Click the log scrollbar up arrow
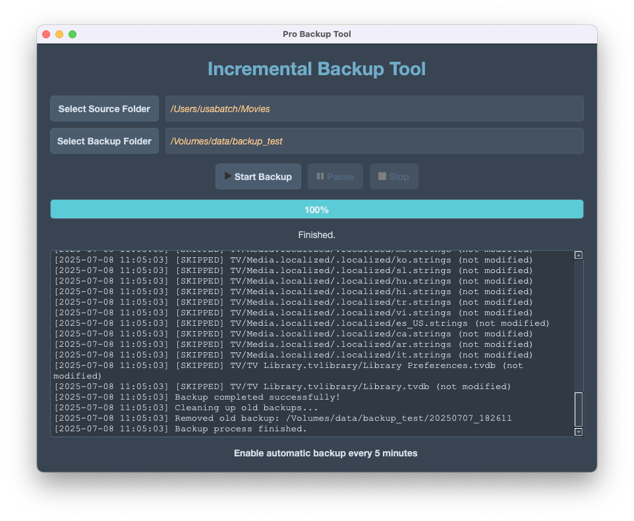 579,255
